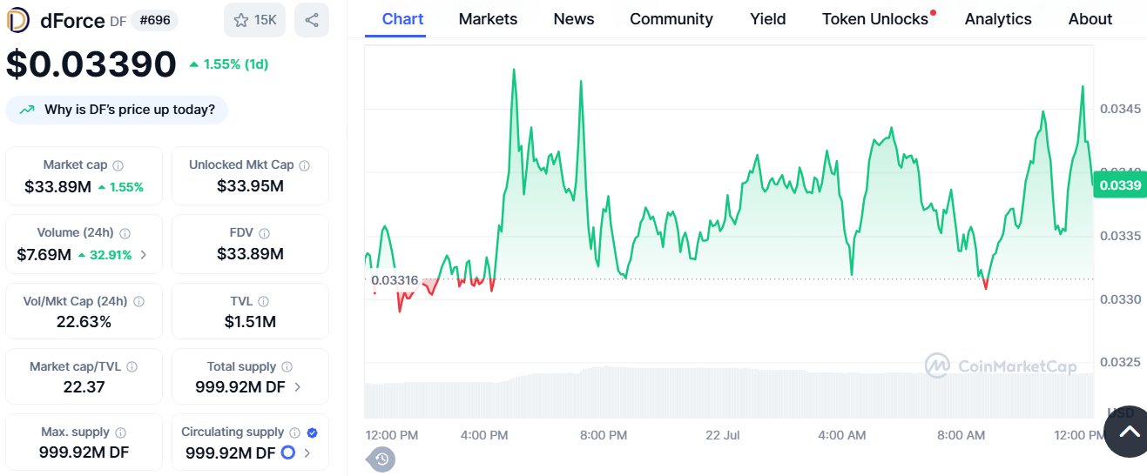Click the 0.0345 price axis label

(x=1120, y=109)
